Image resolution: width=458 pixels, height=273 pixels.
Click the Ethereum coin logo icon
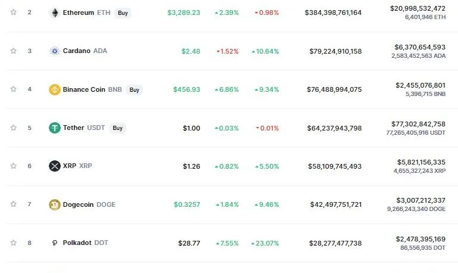(x=55, y=13)
